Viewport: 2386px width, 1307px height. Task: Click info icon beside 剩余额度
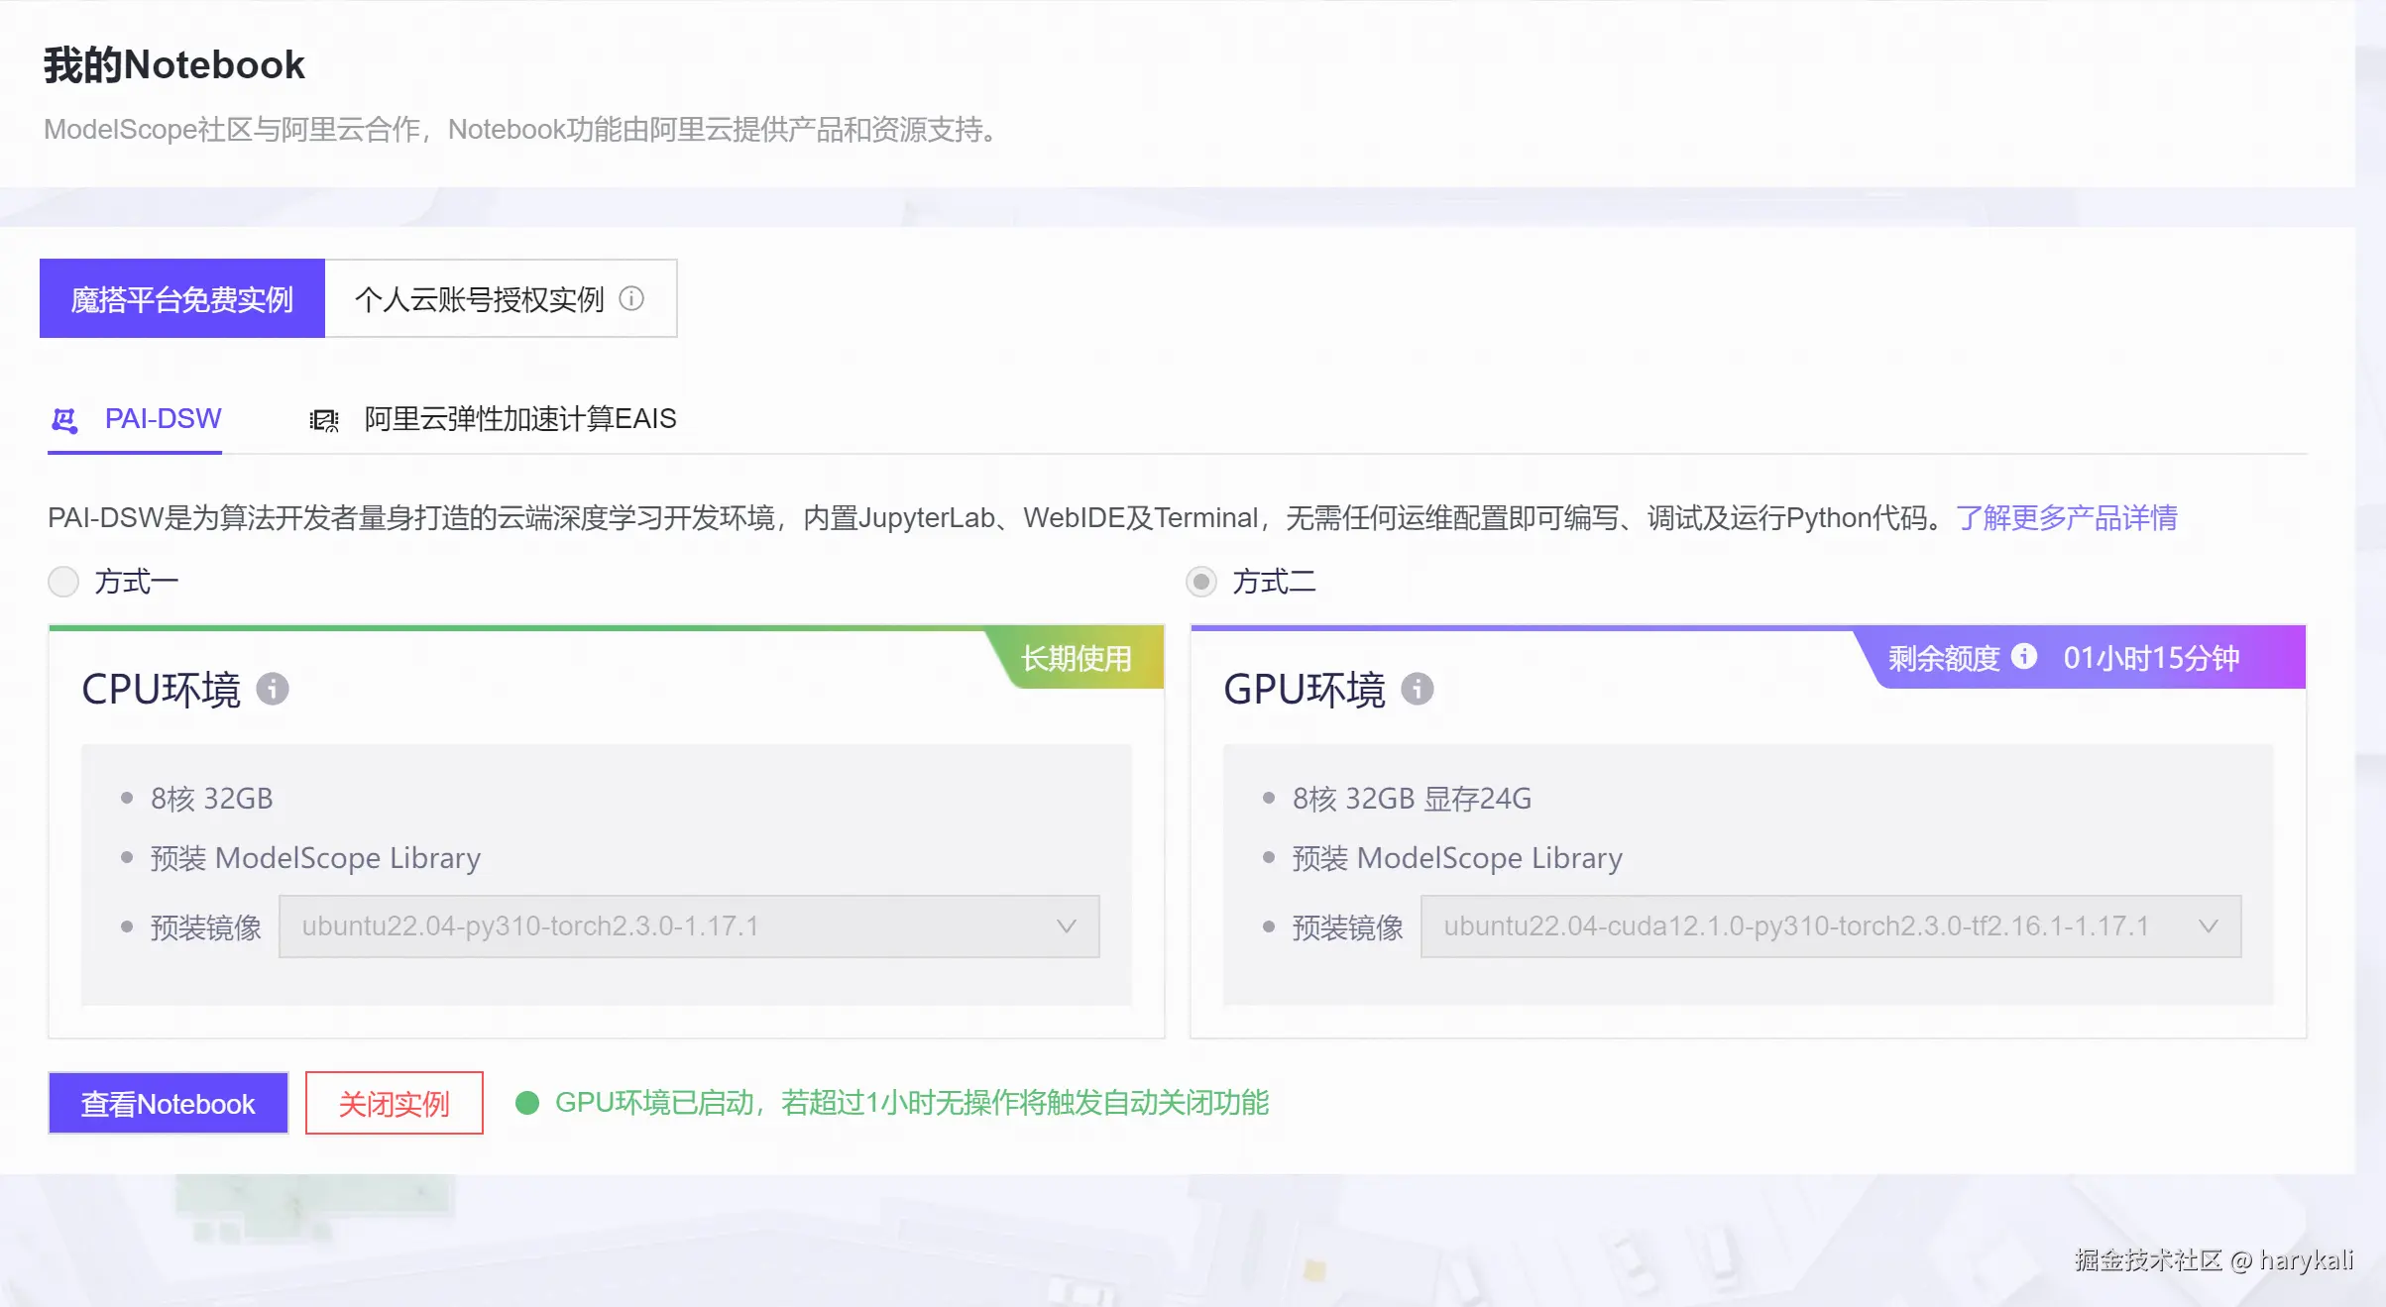[x=2024, y=657]
